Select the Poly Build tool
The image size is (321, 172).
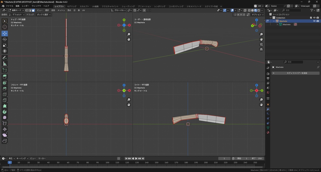click(4, 106)
